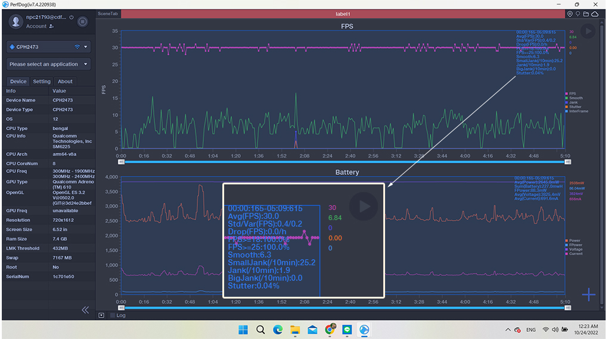
Task: Click the WiFi connection icon in device selector
Action: 77,47
